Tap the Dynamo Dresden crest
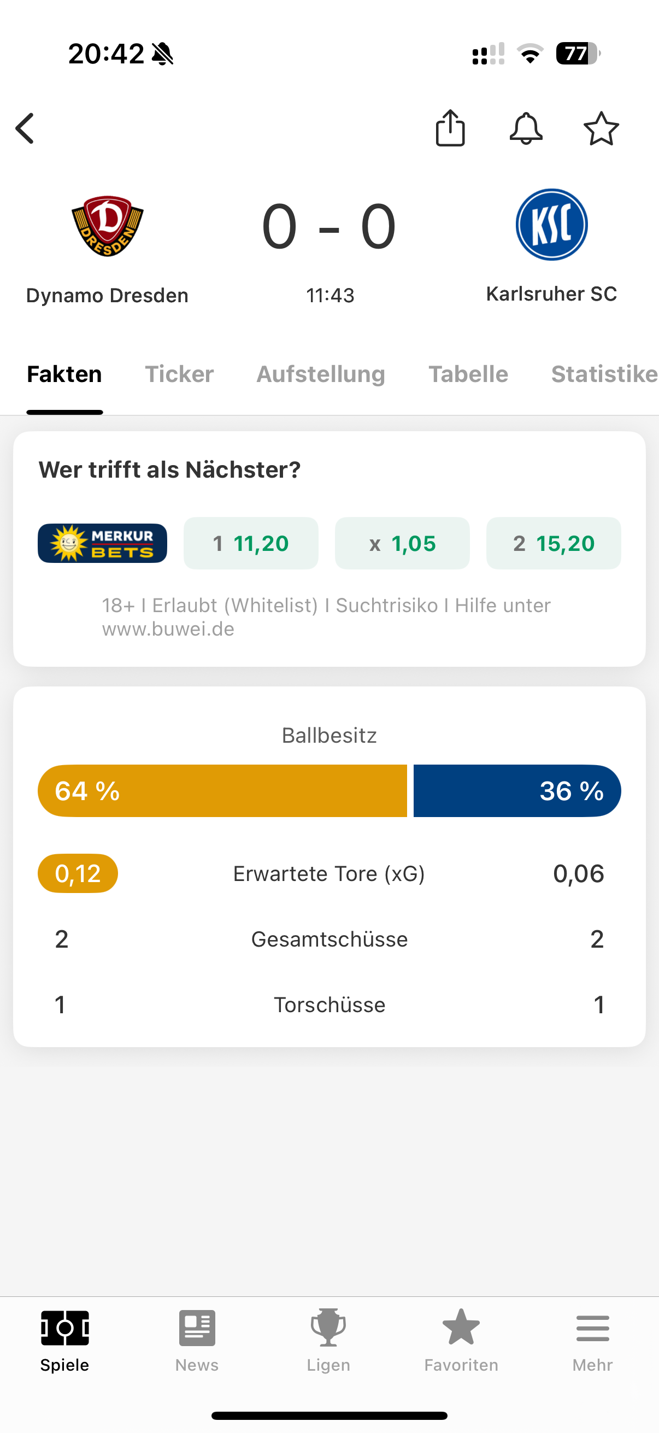This screenshot has height=1433, width=659. 107,226
